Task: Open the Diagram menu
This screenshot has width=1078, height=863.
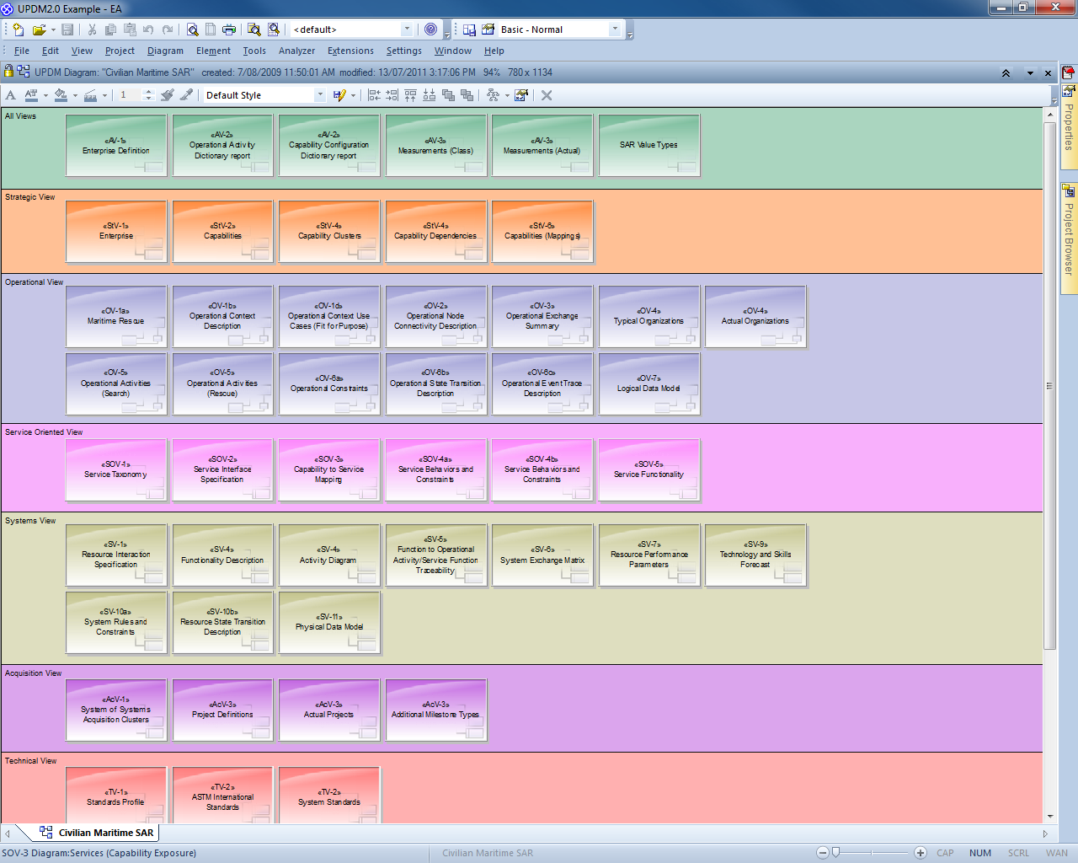Action: click(x=165, y=51)
